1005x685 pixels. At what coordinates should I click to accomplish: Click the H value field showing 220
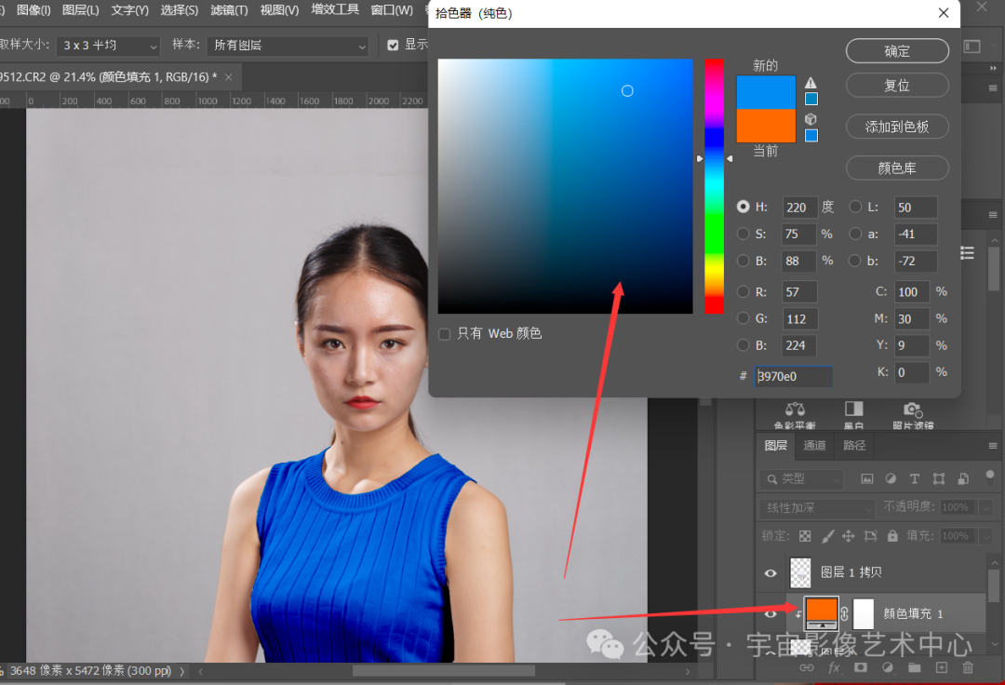[800, 207]
